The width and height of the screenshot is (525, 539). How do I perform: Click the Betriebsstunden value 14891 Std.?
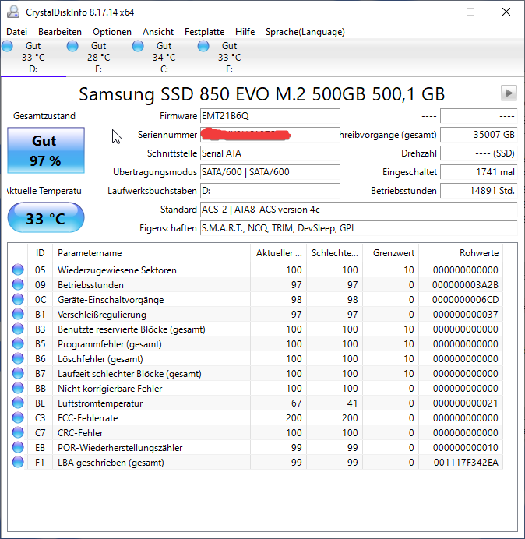pos(478,191)
